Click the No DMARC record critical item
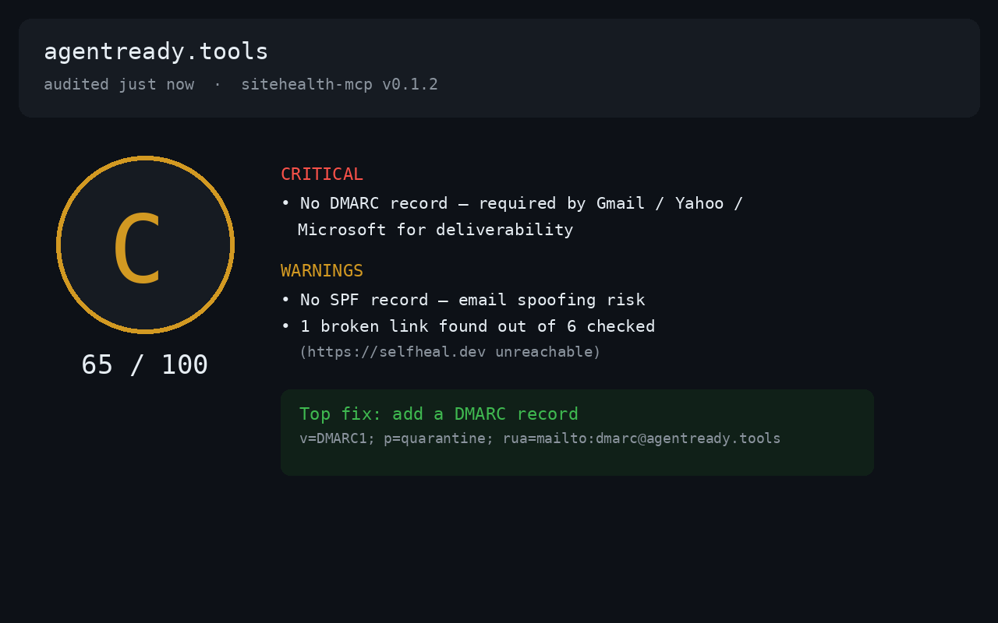 (512, 216)
